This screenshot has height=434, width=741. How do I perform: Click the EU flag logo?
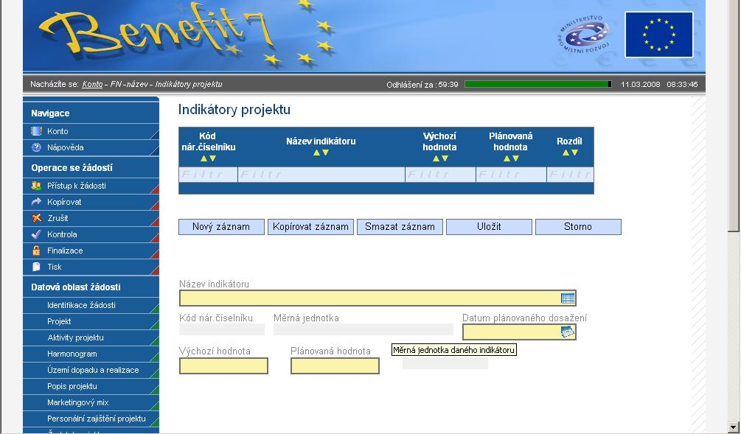point(658,35)
